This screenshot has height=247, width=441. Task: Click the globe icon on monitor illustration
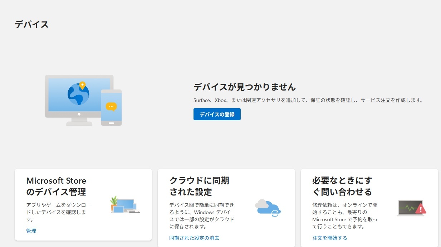pyautogui.click(x=78, y=94)
